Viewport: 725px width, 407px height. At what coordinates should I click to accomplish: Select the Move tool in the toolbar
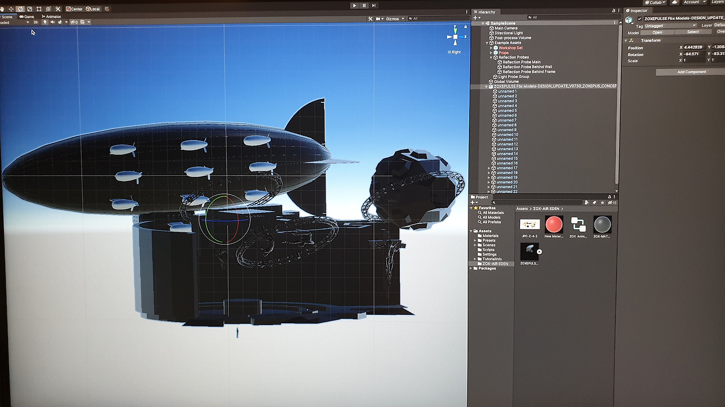(x=11, y=9)
